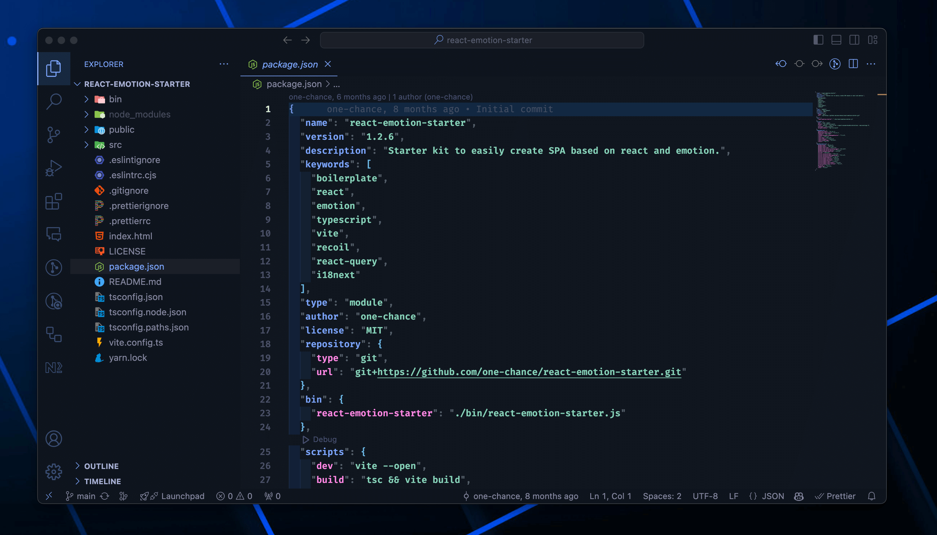
Task: Open the Source Control view
Action: 54,135
